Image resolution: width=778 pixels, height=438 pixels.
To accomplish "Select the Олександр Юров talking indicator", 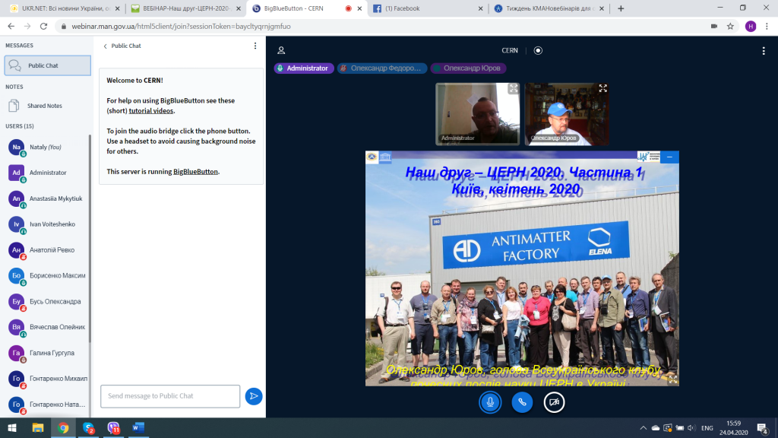I will [x=468, y=68].
